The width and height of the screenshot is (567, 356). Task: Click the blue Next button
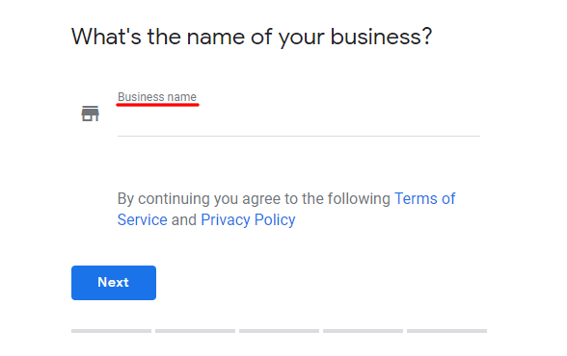(114, 283)
